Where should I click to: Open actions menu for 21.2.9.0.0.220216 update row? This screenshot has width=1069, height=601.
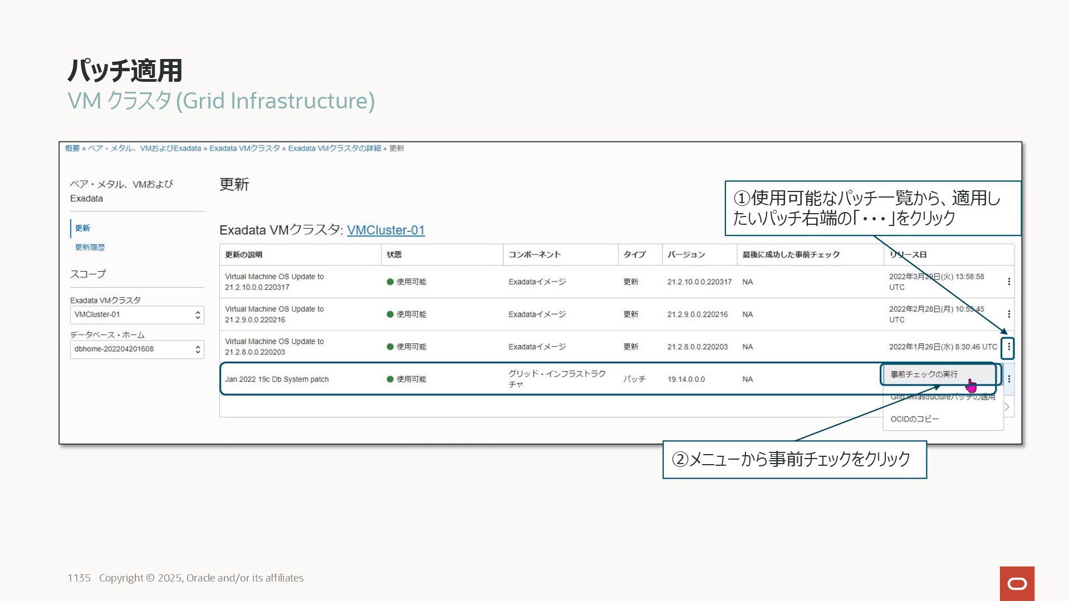coord(1008,314)
